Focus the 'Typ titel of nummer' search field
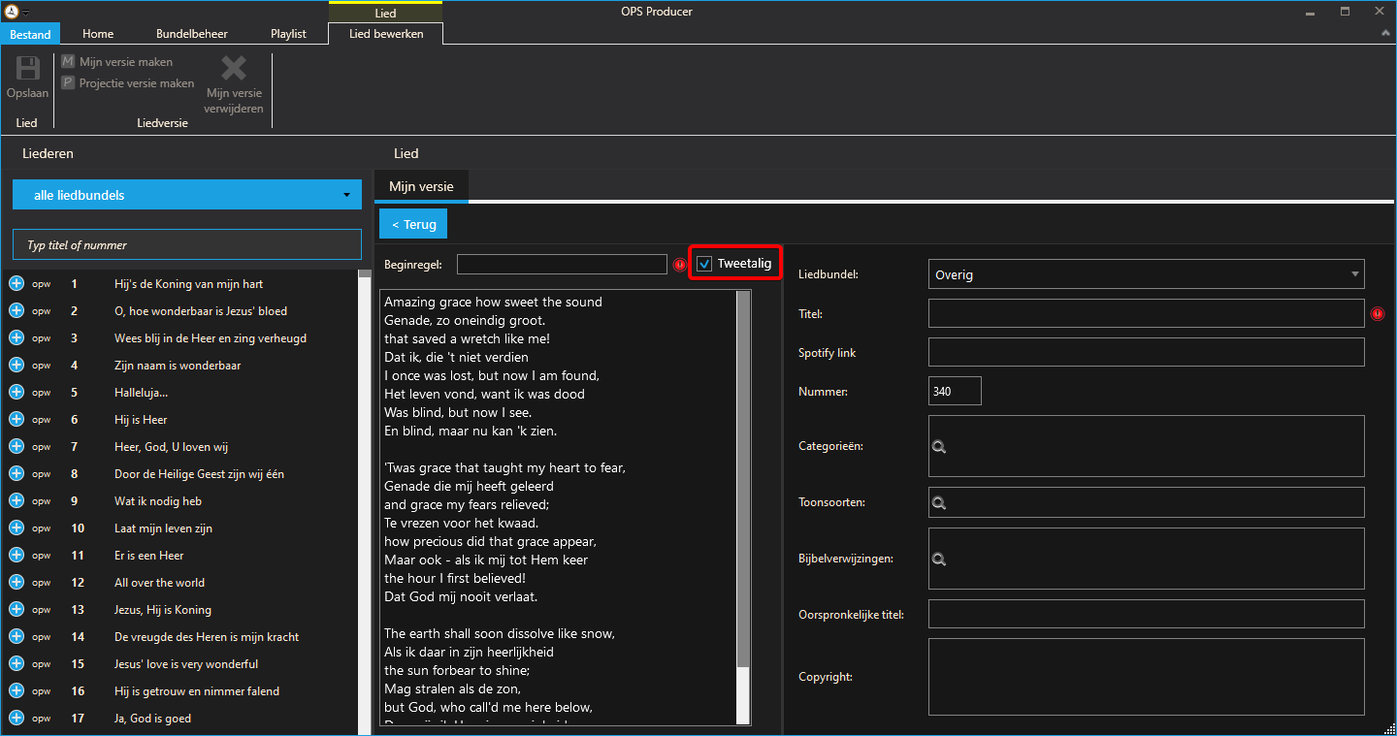Screen dimensions: 1397x736 pos(187,244)
